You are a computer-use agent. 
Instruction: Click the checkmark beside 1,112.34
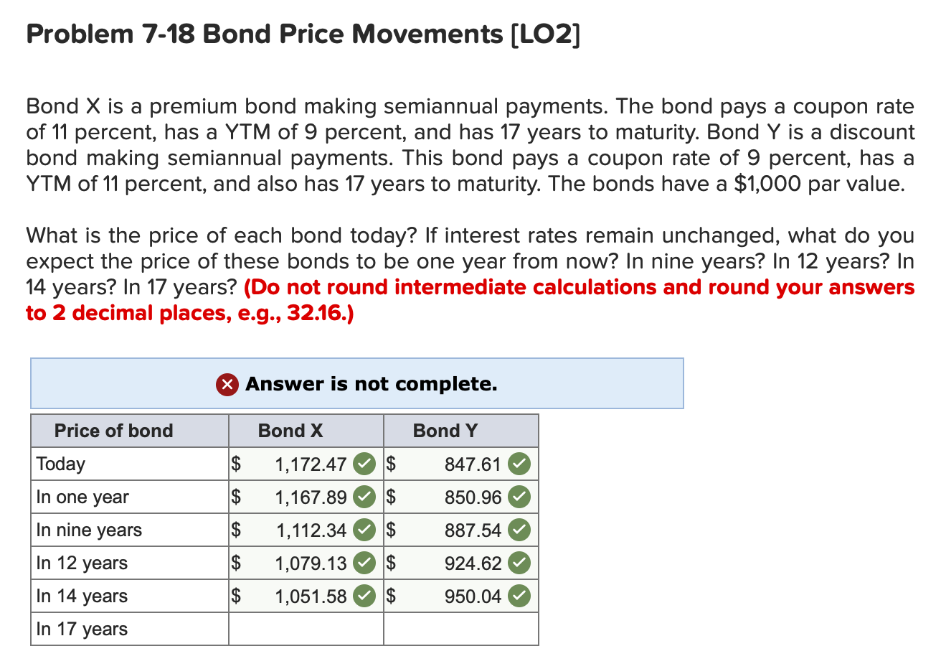(364, 530)
